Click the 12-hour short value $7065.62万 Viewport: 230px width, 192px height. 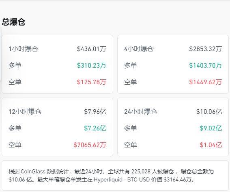tap(90, 145)
